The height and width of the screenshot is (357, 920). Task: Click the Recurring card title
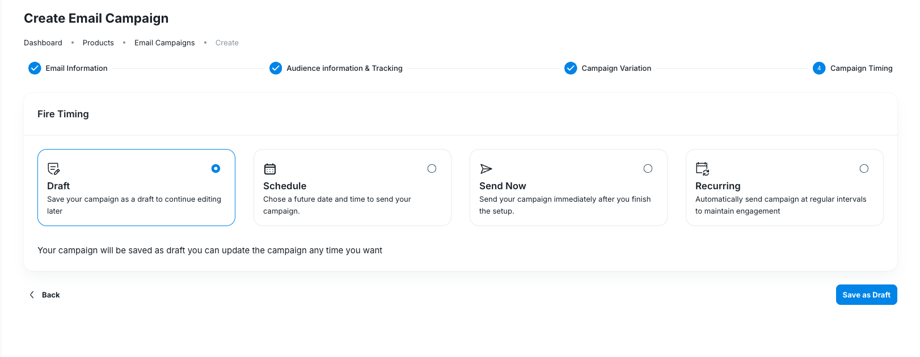coord(718,186)
